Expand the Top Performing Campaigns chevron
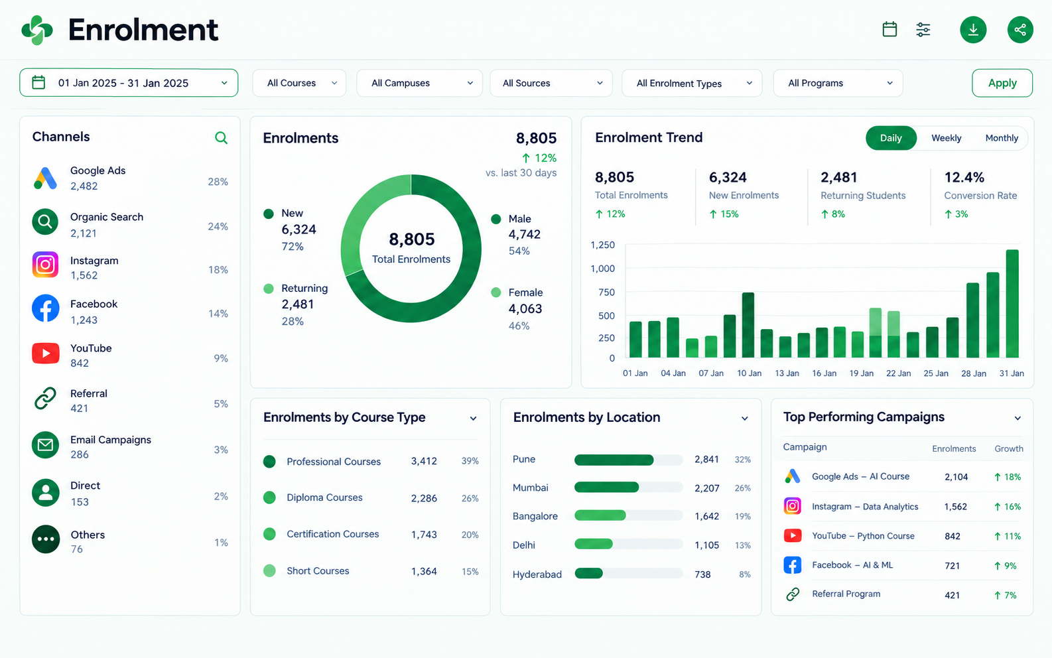This screenshot has height=658, width=1052. (x=1018, y=419)
